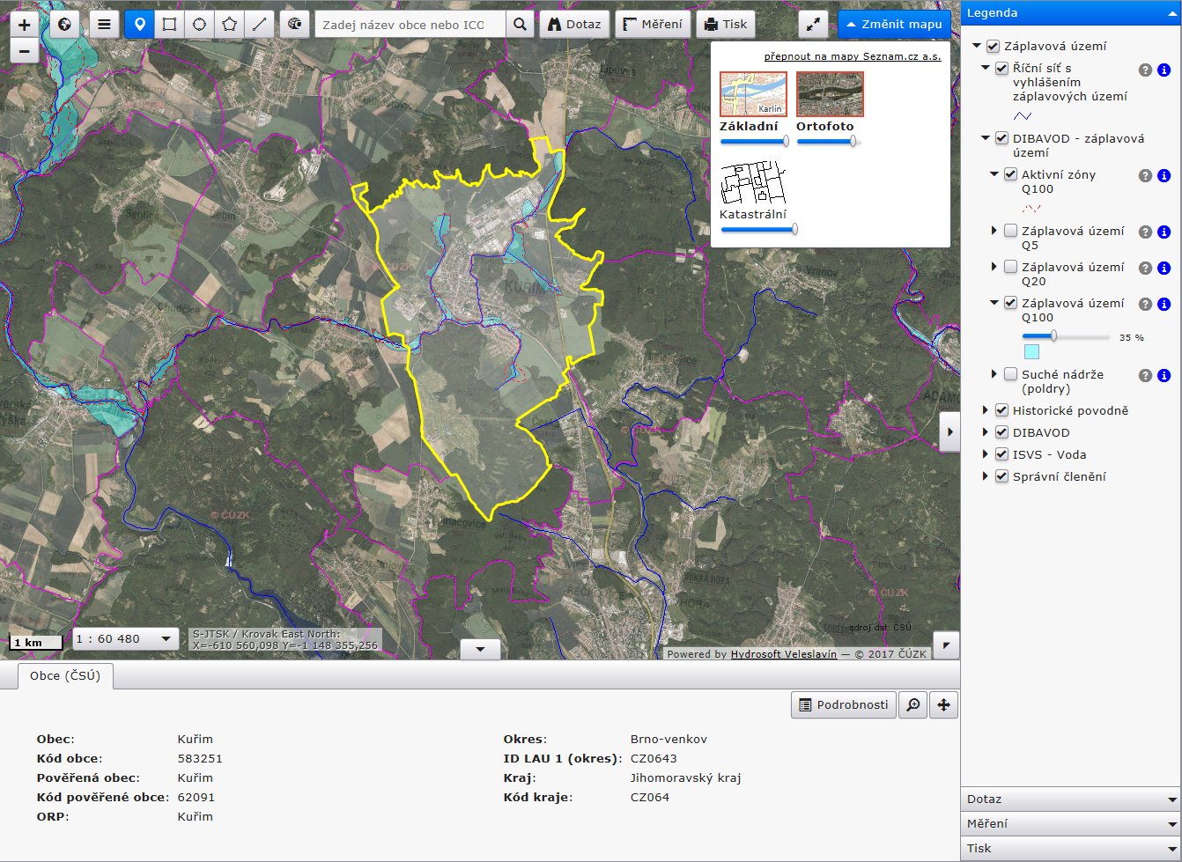Screen dimensions: 1182x862
Task: Open help for Záplavová území Q100
Action: coord(1145,304)
